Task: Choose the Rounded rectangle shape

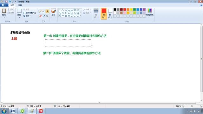Action: point(72,10)
